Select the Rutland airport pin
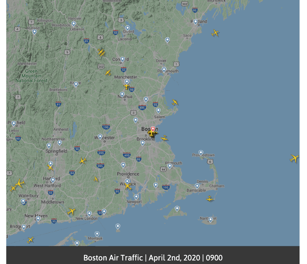The width and height of the screenshot is (307, 264). pyautogui.click(x=34, y=32)
